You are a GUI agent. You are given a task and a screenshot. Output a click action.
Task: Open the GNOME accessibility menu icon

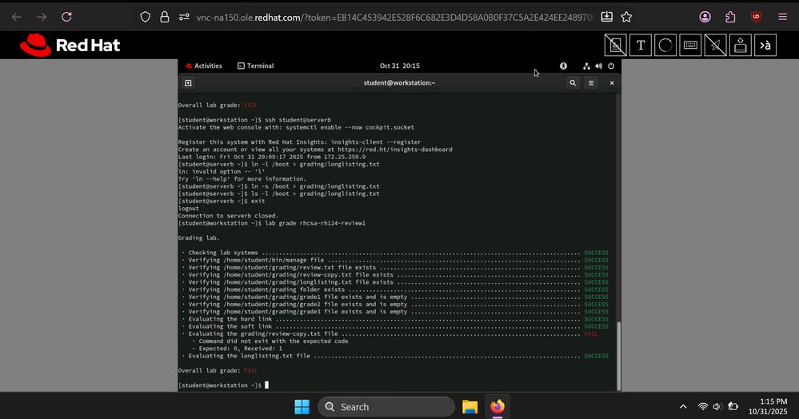tap(563, 66)
